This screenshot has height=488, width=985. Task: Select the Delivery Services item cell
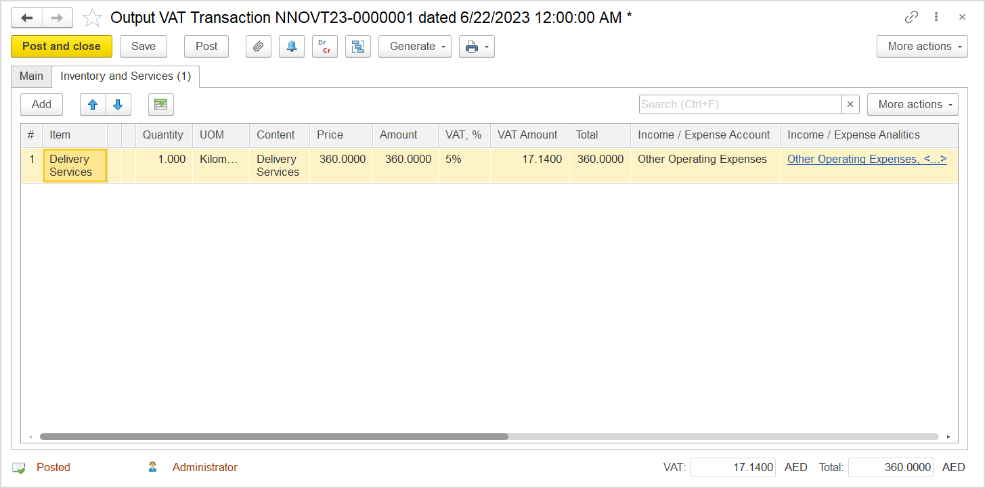[x=74, y=166]
